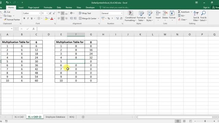Toggle Center horizontal alignment
The image size is (219, 123).
[x=63, y=18]
